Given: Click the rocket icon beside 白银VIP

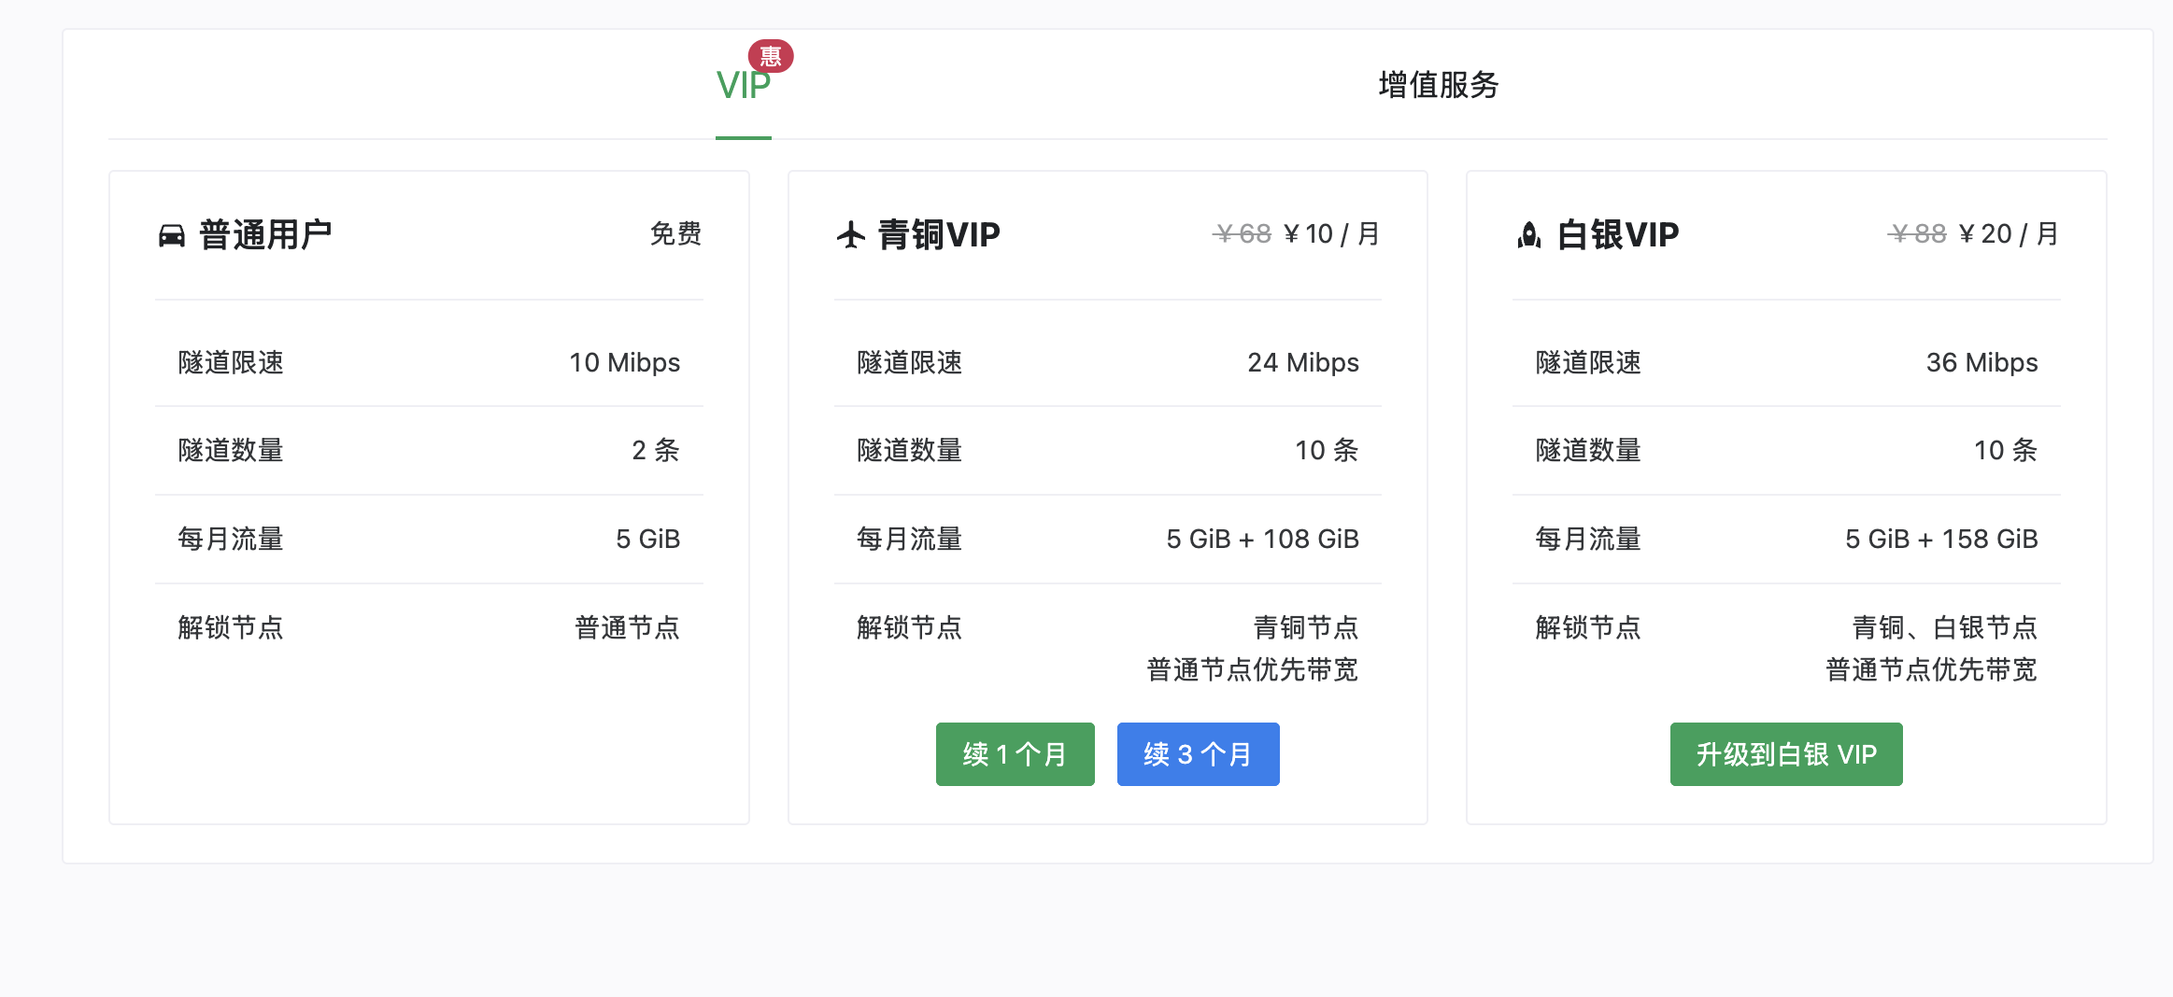Looking at the screenshot, I should 1529,235.
